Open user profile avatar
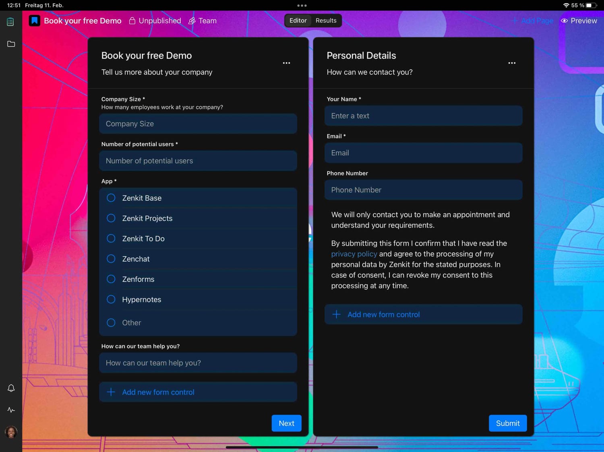Image resolution: width=604 pixels, height=452 pixels. [x=11, y=432]
